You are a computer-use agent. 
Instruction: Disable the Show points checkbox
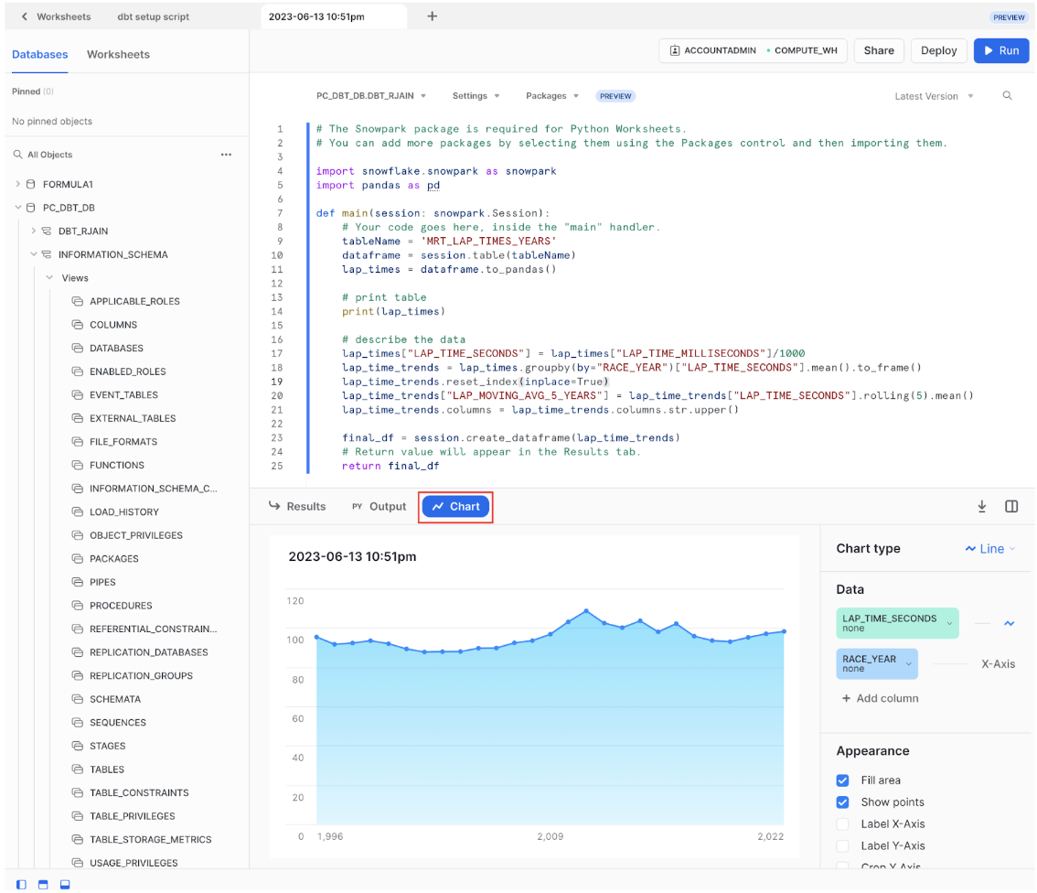coord(843,802)
